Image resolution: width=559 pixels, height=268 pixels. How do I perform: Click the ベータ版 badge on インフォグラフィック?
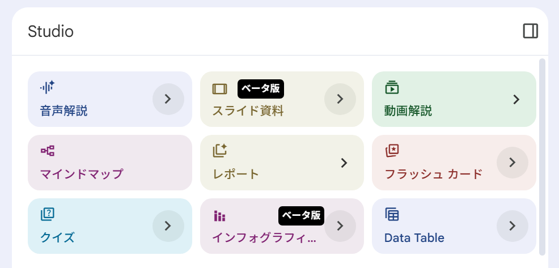[x=301, y=215]
